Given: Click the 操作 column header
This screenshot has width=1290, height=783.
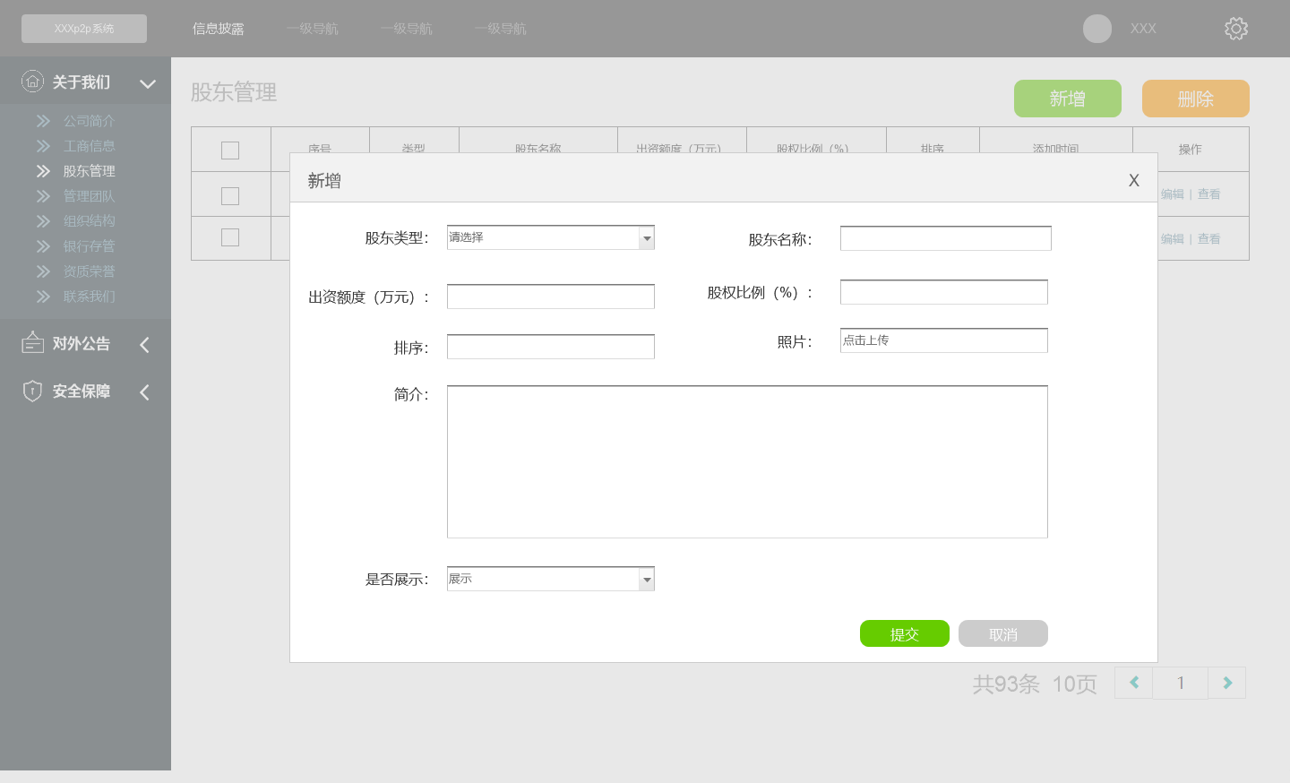Looking at the screenshot, I should click(1191, 150).
